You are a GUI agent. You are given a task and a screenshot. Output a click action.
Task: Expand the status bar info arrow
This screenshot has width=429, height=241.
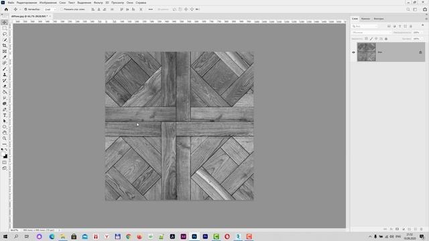[59, 230]
